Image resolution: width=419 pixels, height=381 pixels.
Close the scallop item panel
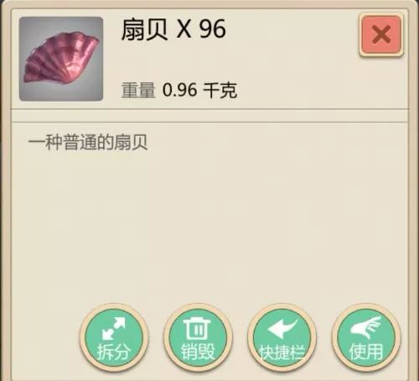(381, 34)
